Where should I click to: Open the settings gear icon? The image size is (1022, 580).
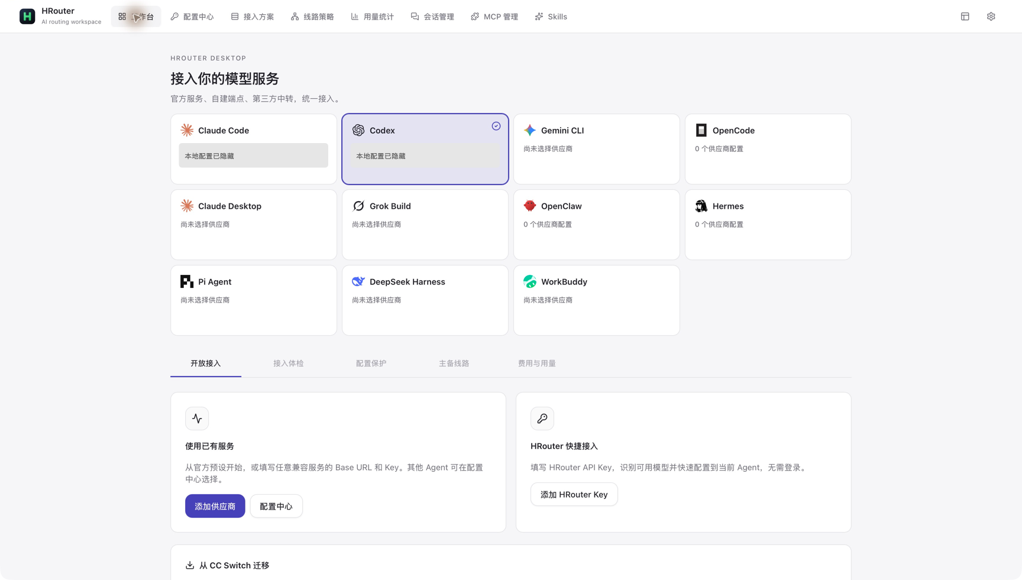click(991, 17)
